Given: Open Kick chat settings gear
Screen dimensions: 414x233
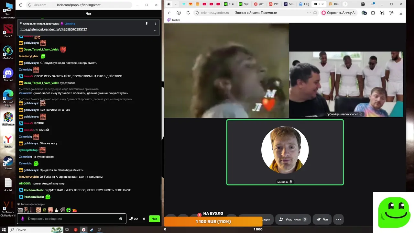Looking at the screenshot, I should [x=144, y=219].
